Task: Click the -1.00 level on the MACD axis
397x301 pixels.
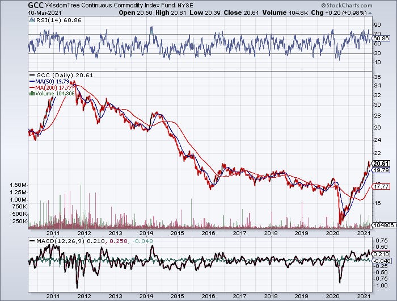Action: tap(381, 286)
